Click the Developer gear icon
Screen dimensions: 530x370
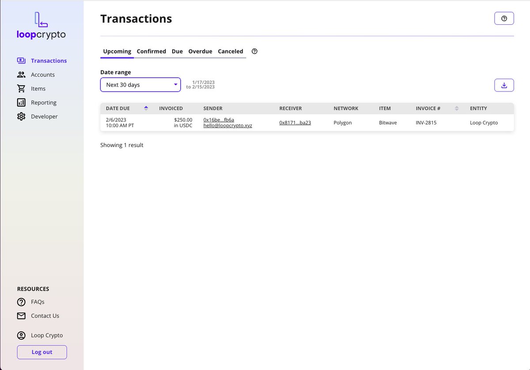click(21, 117)
